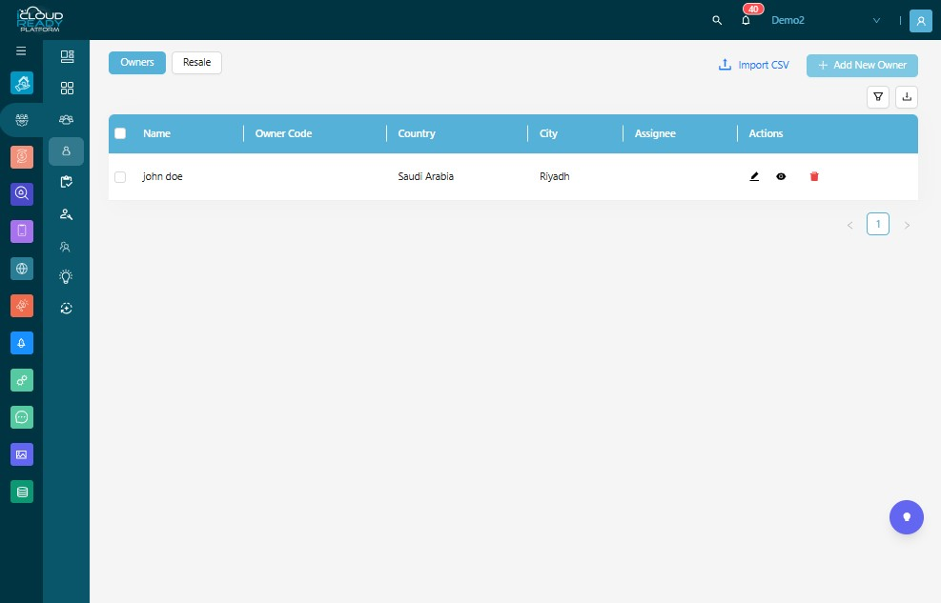Select the Owners tab
Viewport: 941px width, 603px height.
pos(137,62)
